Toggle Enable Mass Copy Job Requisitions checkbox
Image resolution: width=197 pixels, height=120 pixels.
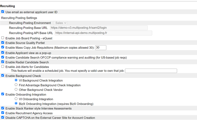pos(3,47)
